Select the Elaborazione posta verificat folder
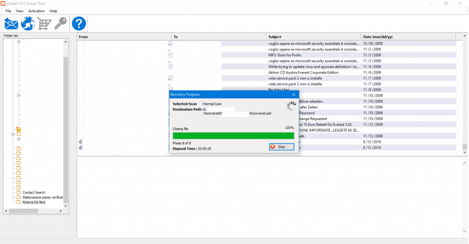 click(43, 197)
